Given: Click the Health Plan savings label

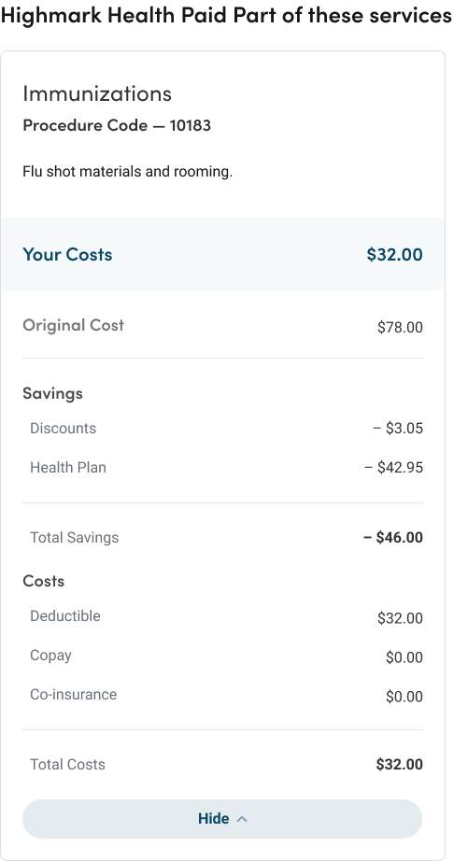Looking at the screenshot, I should point(68,467).
